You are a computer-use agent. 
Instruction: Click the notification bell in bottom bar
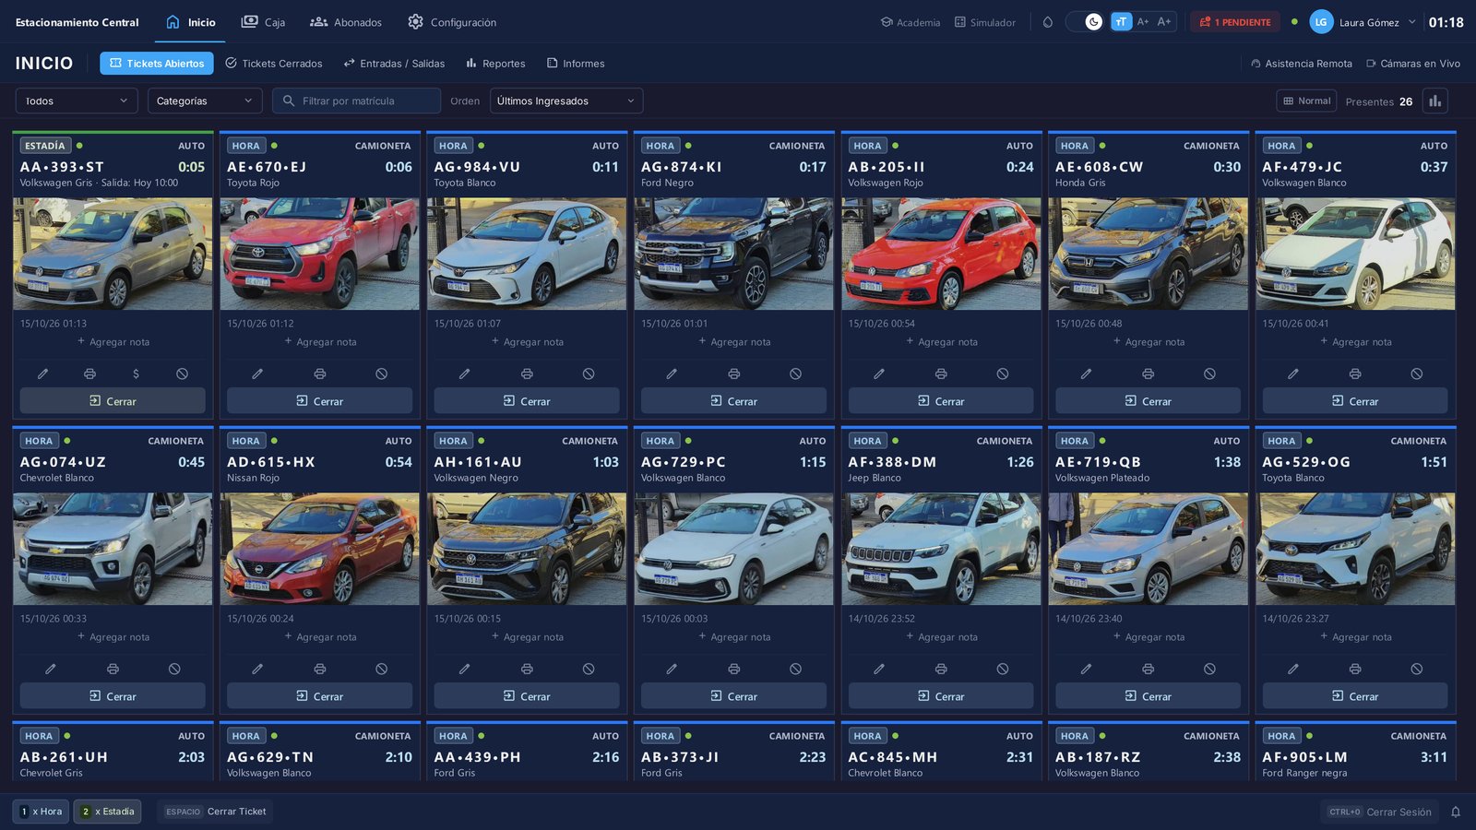1456,812
